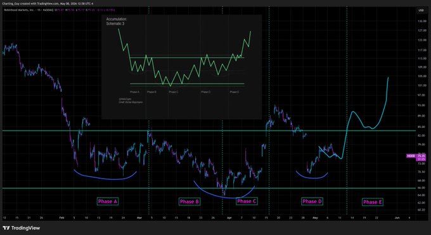
Task: Click the 70.50 price axis label
Action: 422,172
